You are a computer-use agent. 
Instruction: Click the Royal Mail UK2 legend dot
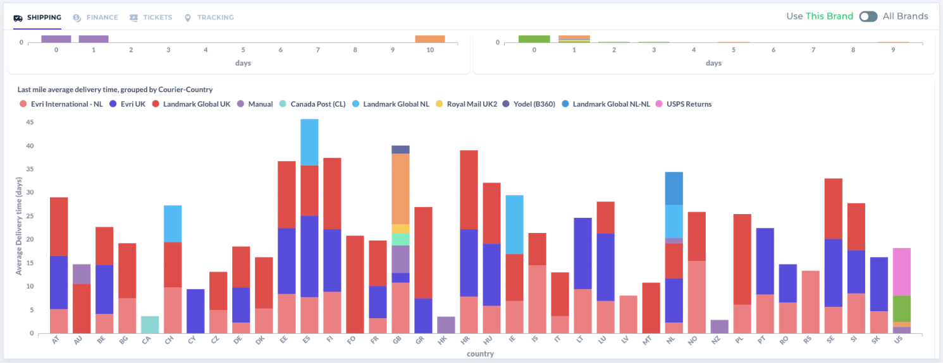tap(439, 104)
